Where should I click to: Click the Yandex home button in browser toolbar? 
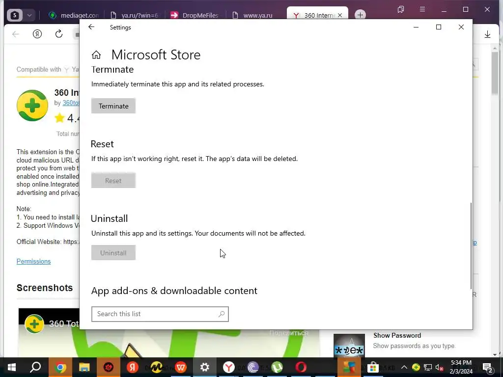click(x=37, y=34)
